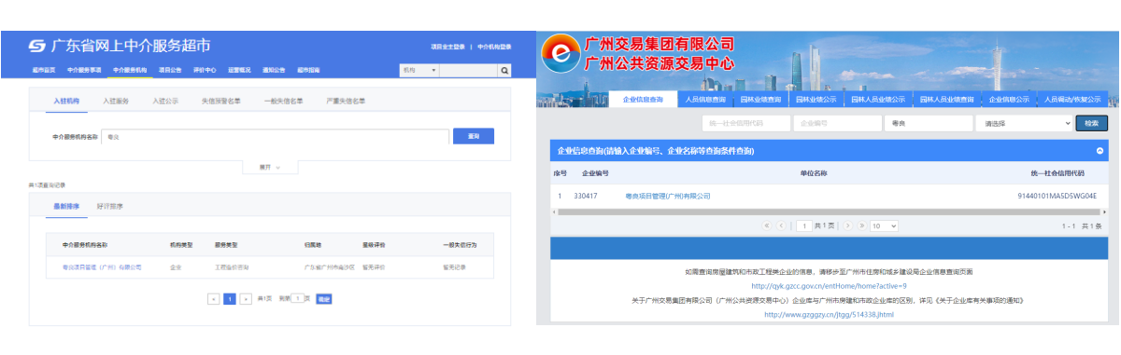Screen dimensions: 1121x355
Task: Click the 广东省网上中介服务超市 logo icon
Action: 37,46
